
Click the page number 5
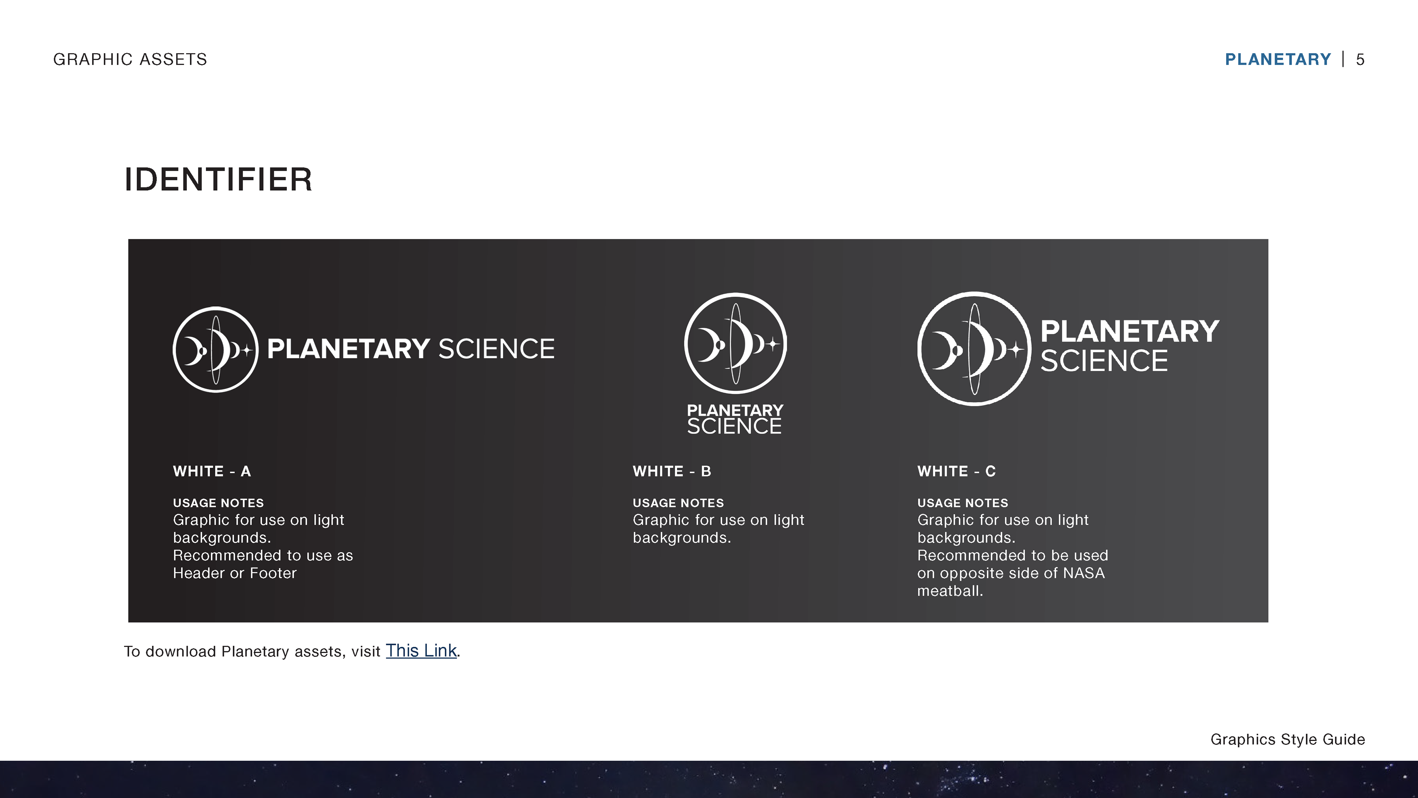click(x=1360, y=59)
